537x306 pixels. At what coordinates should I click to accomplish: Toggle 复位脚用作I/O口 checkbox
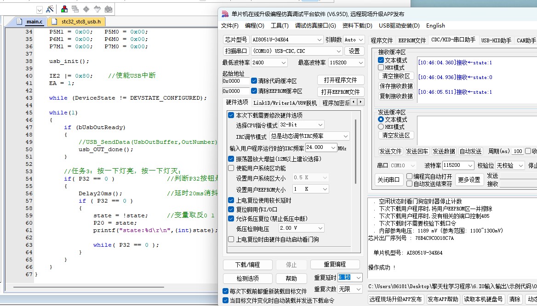(x=231, y=209)
